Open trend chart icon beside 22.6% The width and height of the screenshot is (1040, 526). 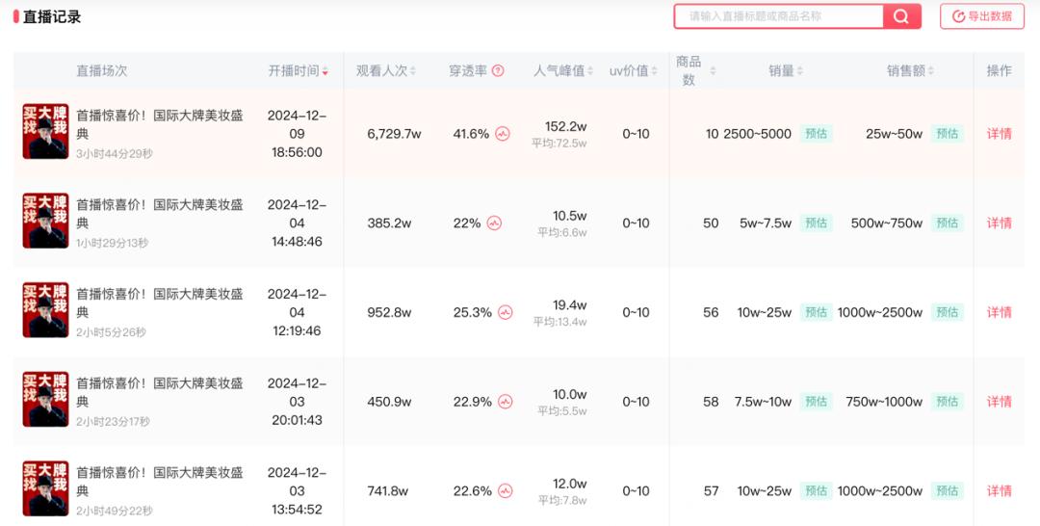coord(505,491)
